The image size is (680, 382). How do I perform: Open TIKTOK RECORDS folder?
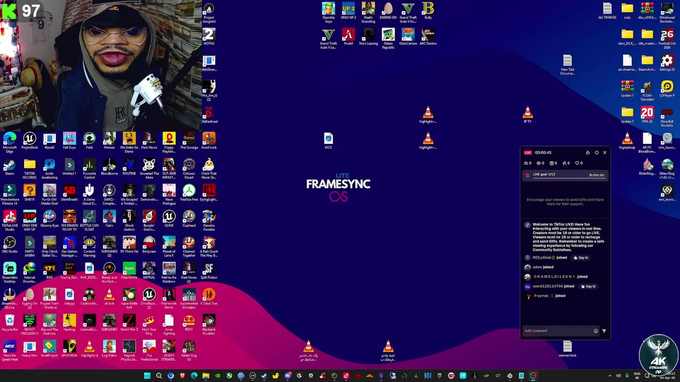pyautogui.click(x=29, y=168)
